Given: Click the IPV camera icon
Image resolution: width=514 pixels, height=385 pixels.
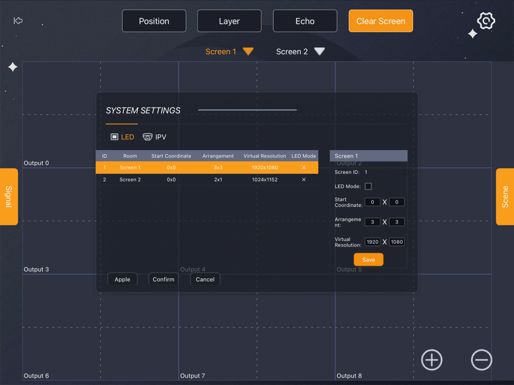Looking at the screenshot, I should 148,137.
